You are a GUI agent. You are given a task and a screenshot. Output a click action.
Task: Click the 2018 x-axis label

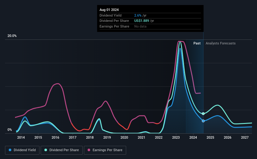tap(90, 137)
